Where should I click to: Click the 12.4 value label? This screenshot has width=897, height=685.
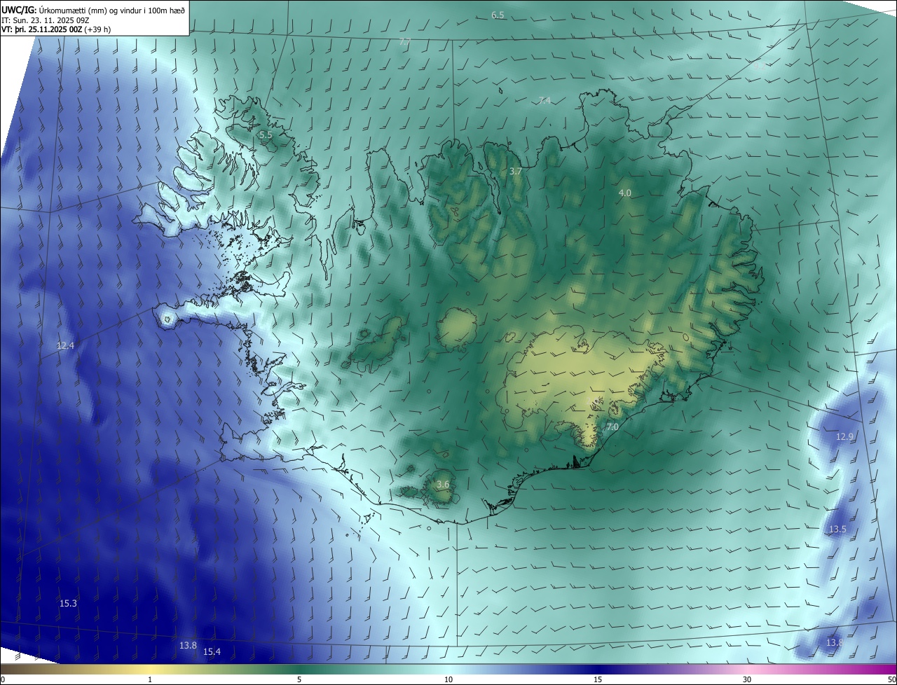point(65,345)
